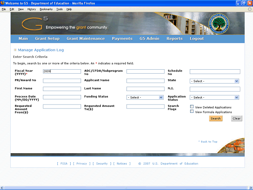
Task: Click the First Name input field
Action: tap(62, 89)
